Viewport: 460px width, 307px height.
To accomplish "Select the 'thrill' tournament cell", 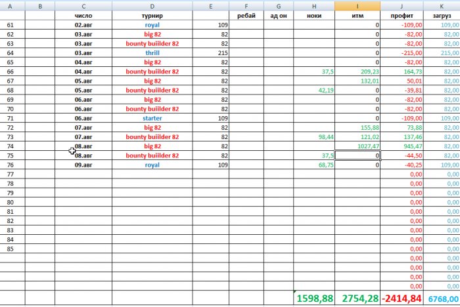I will (x=152, y=53).
